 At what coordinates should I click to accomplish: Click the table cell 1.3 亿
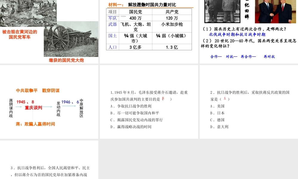pyautogui.click(x=172, y=47)
